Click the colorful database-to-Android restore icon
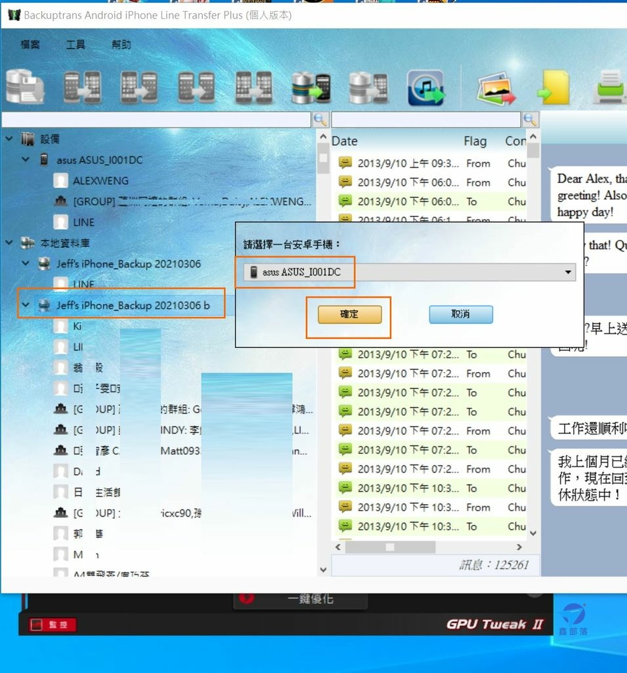 point(311,88)
